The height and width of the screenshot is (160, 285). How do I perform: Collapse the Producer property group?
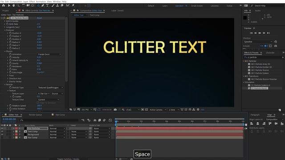5,30
